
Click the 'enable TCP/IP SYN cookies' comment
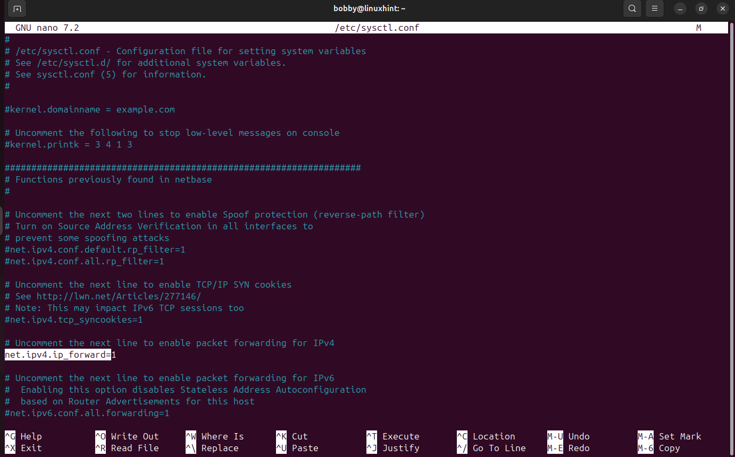click(x=148, y=284)
